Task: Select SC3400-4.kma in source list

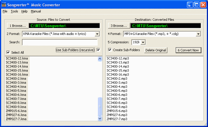Action: pos(16,87)
